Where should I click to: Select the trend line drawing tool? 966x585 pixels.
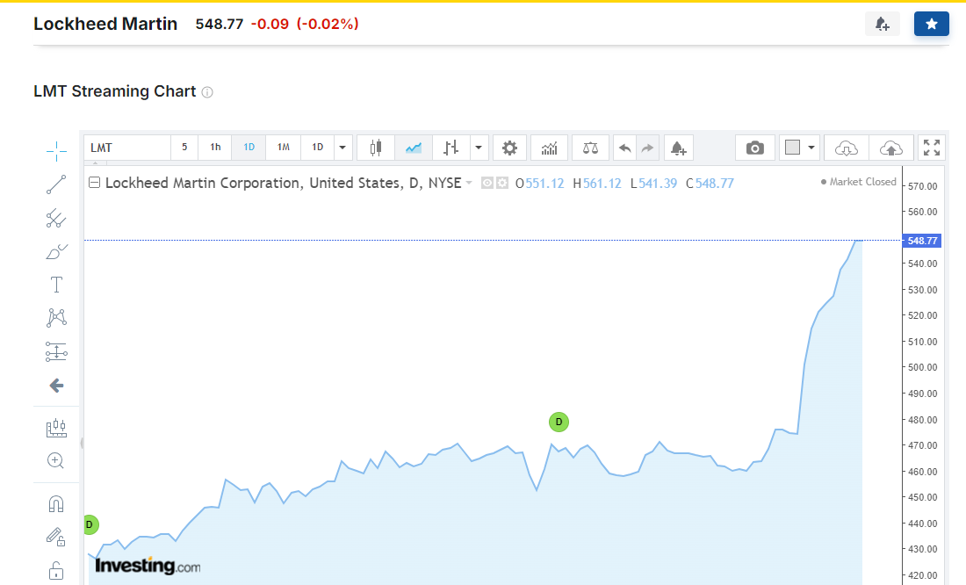click(x=56, y=184)
